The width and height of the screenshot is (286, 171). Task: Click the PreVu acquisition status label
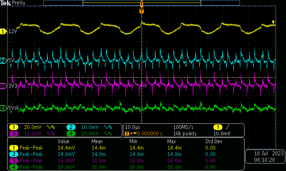pos(19,3)
